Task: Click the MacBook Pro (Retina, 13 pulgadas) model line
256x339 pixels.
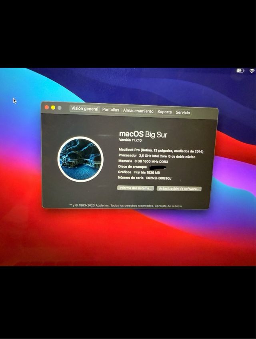Action: pos(161,150)
